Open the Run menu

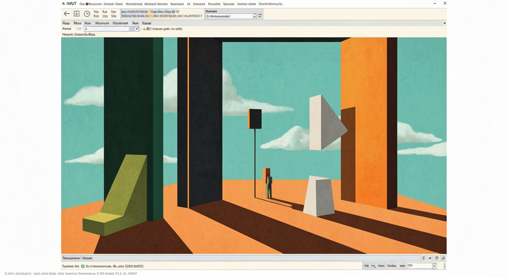tap(135, 24)
